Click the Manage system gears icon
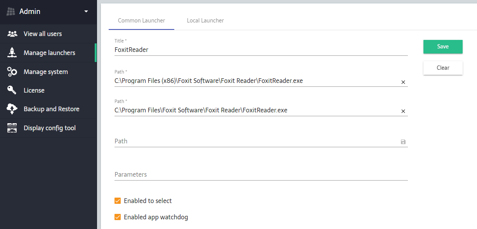The width and height of the screenshot is (477, 229). pos(12,72)
